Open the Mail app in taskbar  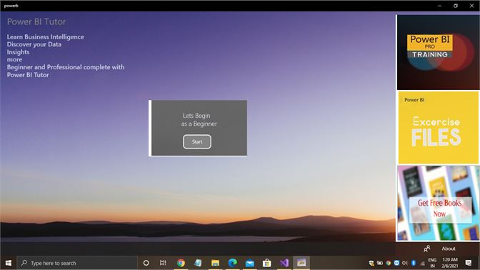pyautogui.click(x=250, y=263)
